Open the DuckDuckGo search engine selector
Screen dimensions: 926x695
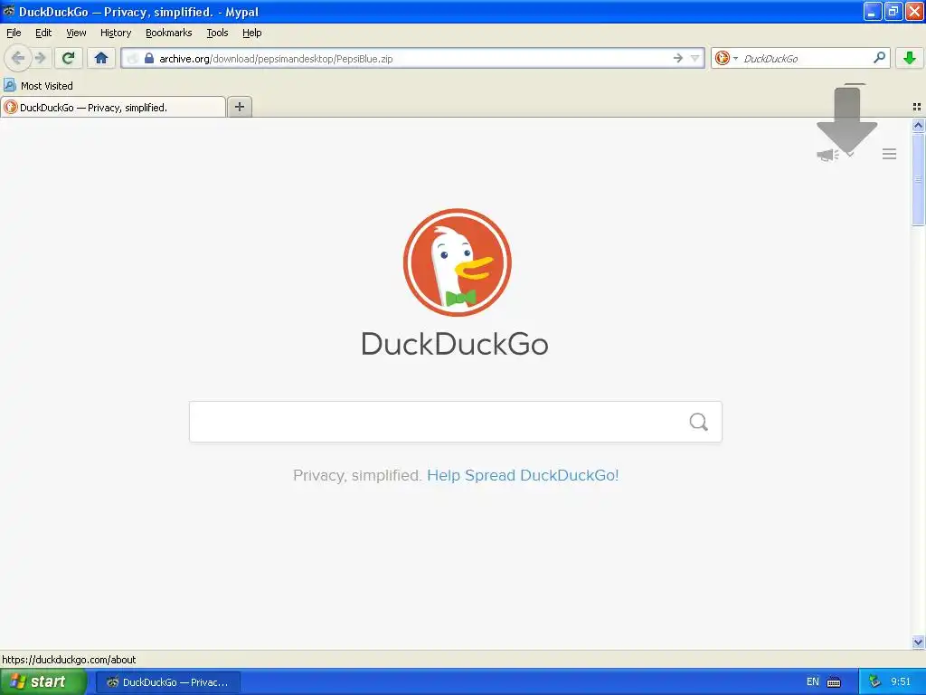pos(726,58)
